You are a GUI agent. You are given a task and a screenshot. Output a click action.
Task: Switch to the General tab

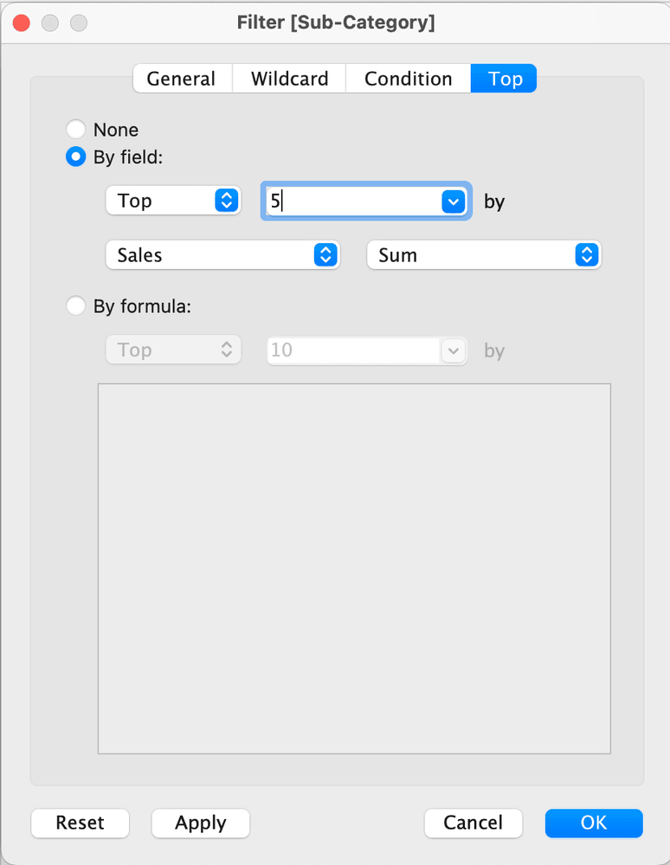pos(182,79)
